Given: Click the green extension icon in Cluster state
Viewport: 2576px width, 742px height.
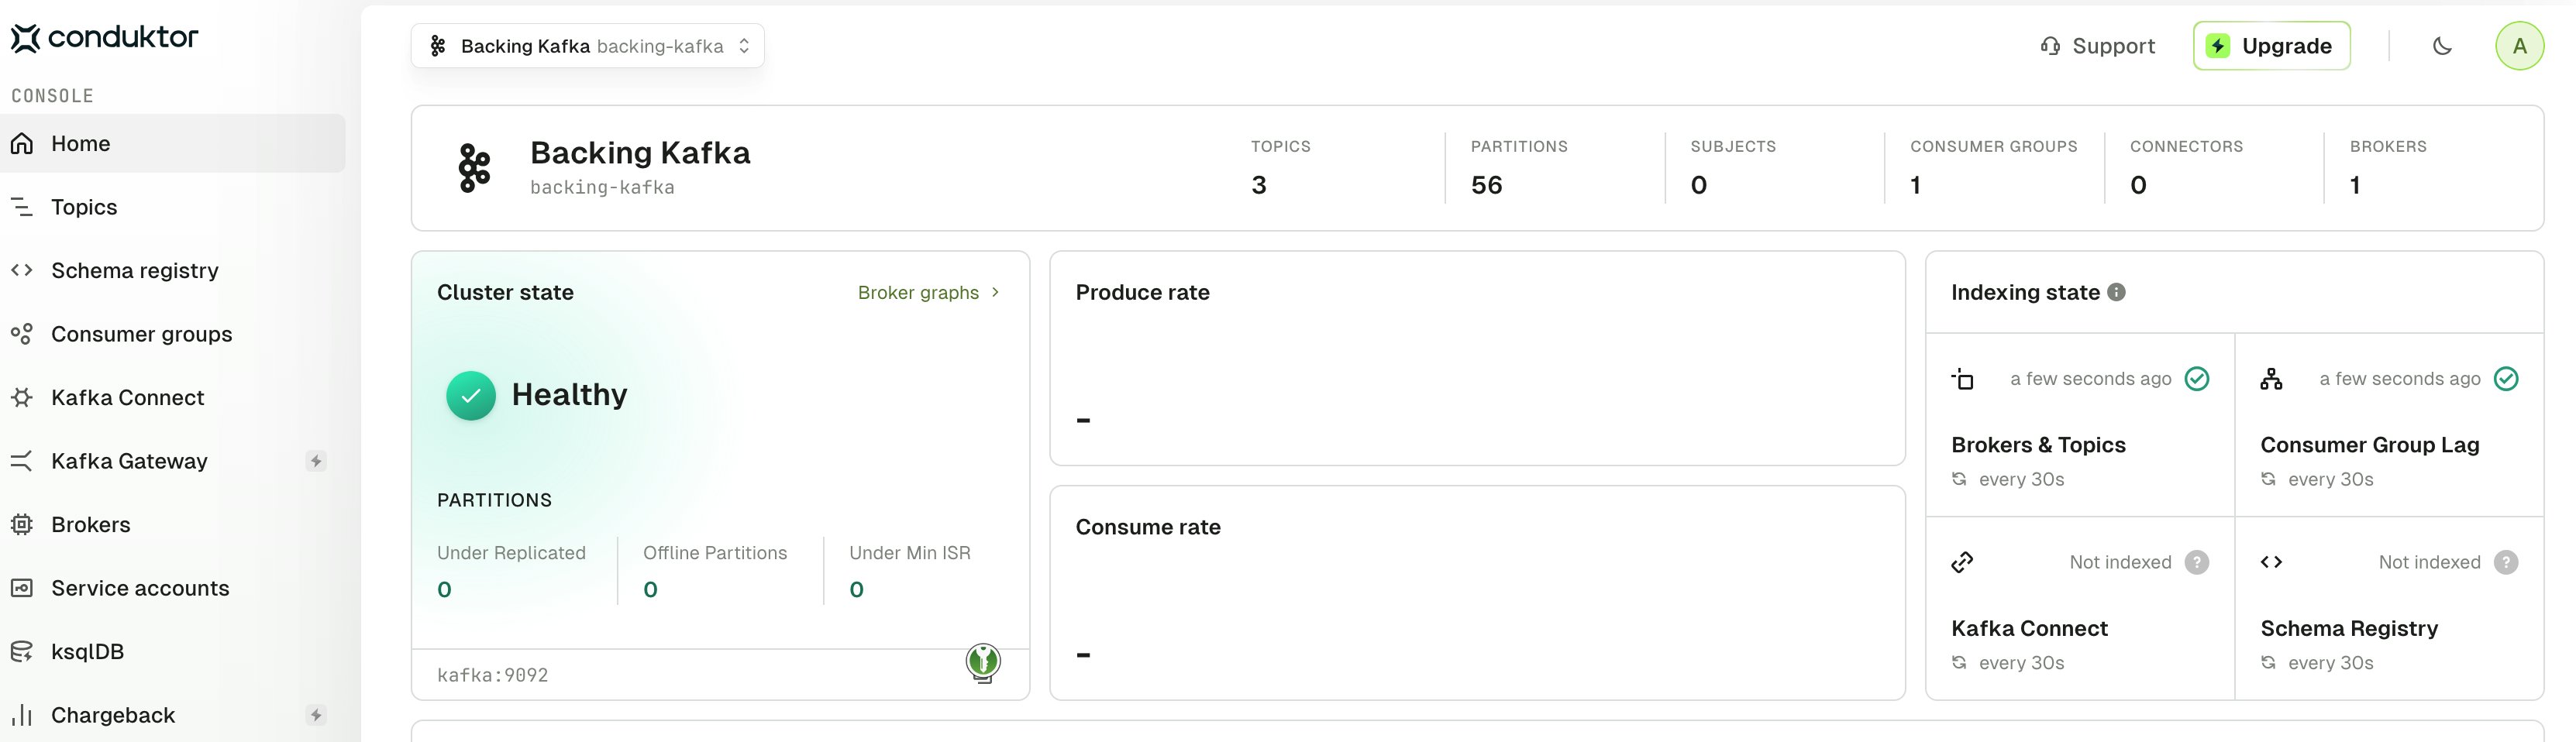Looking at the screenshot, I should [x=983, y=662].
